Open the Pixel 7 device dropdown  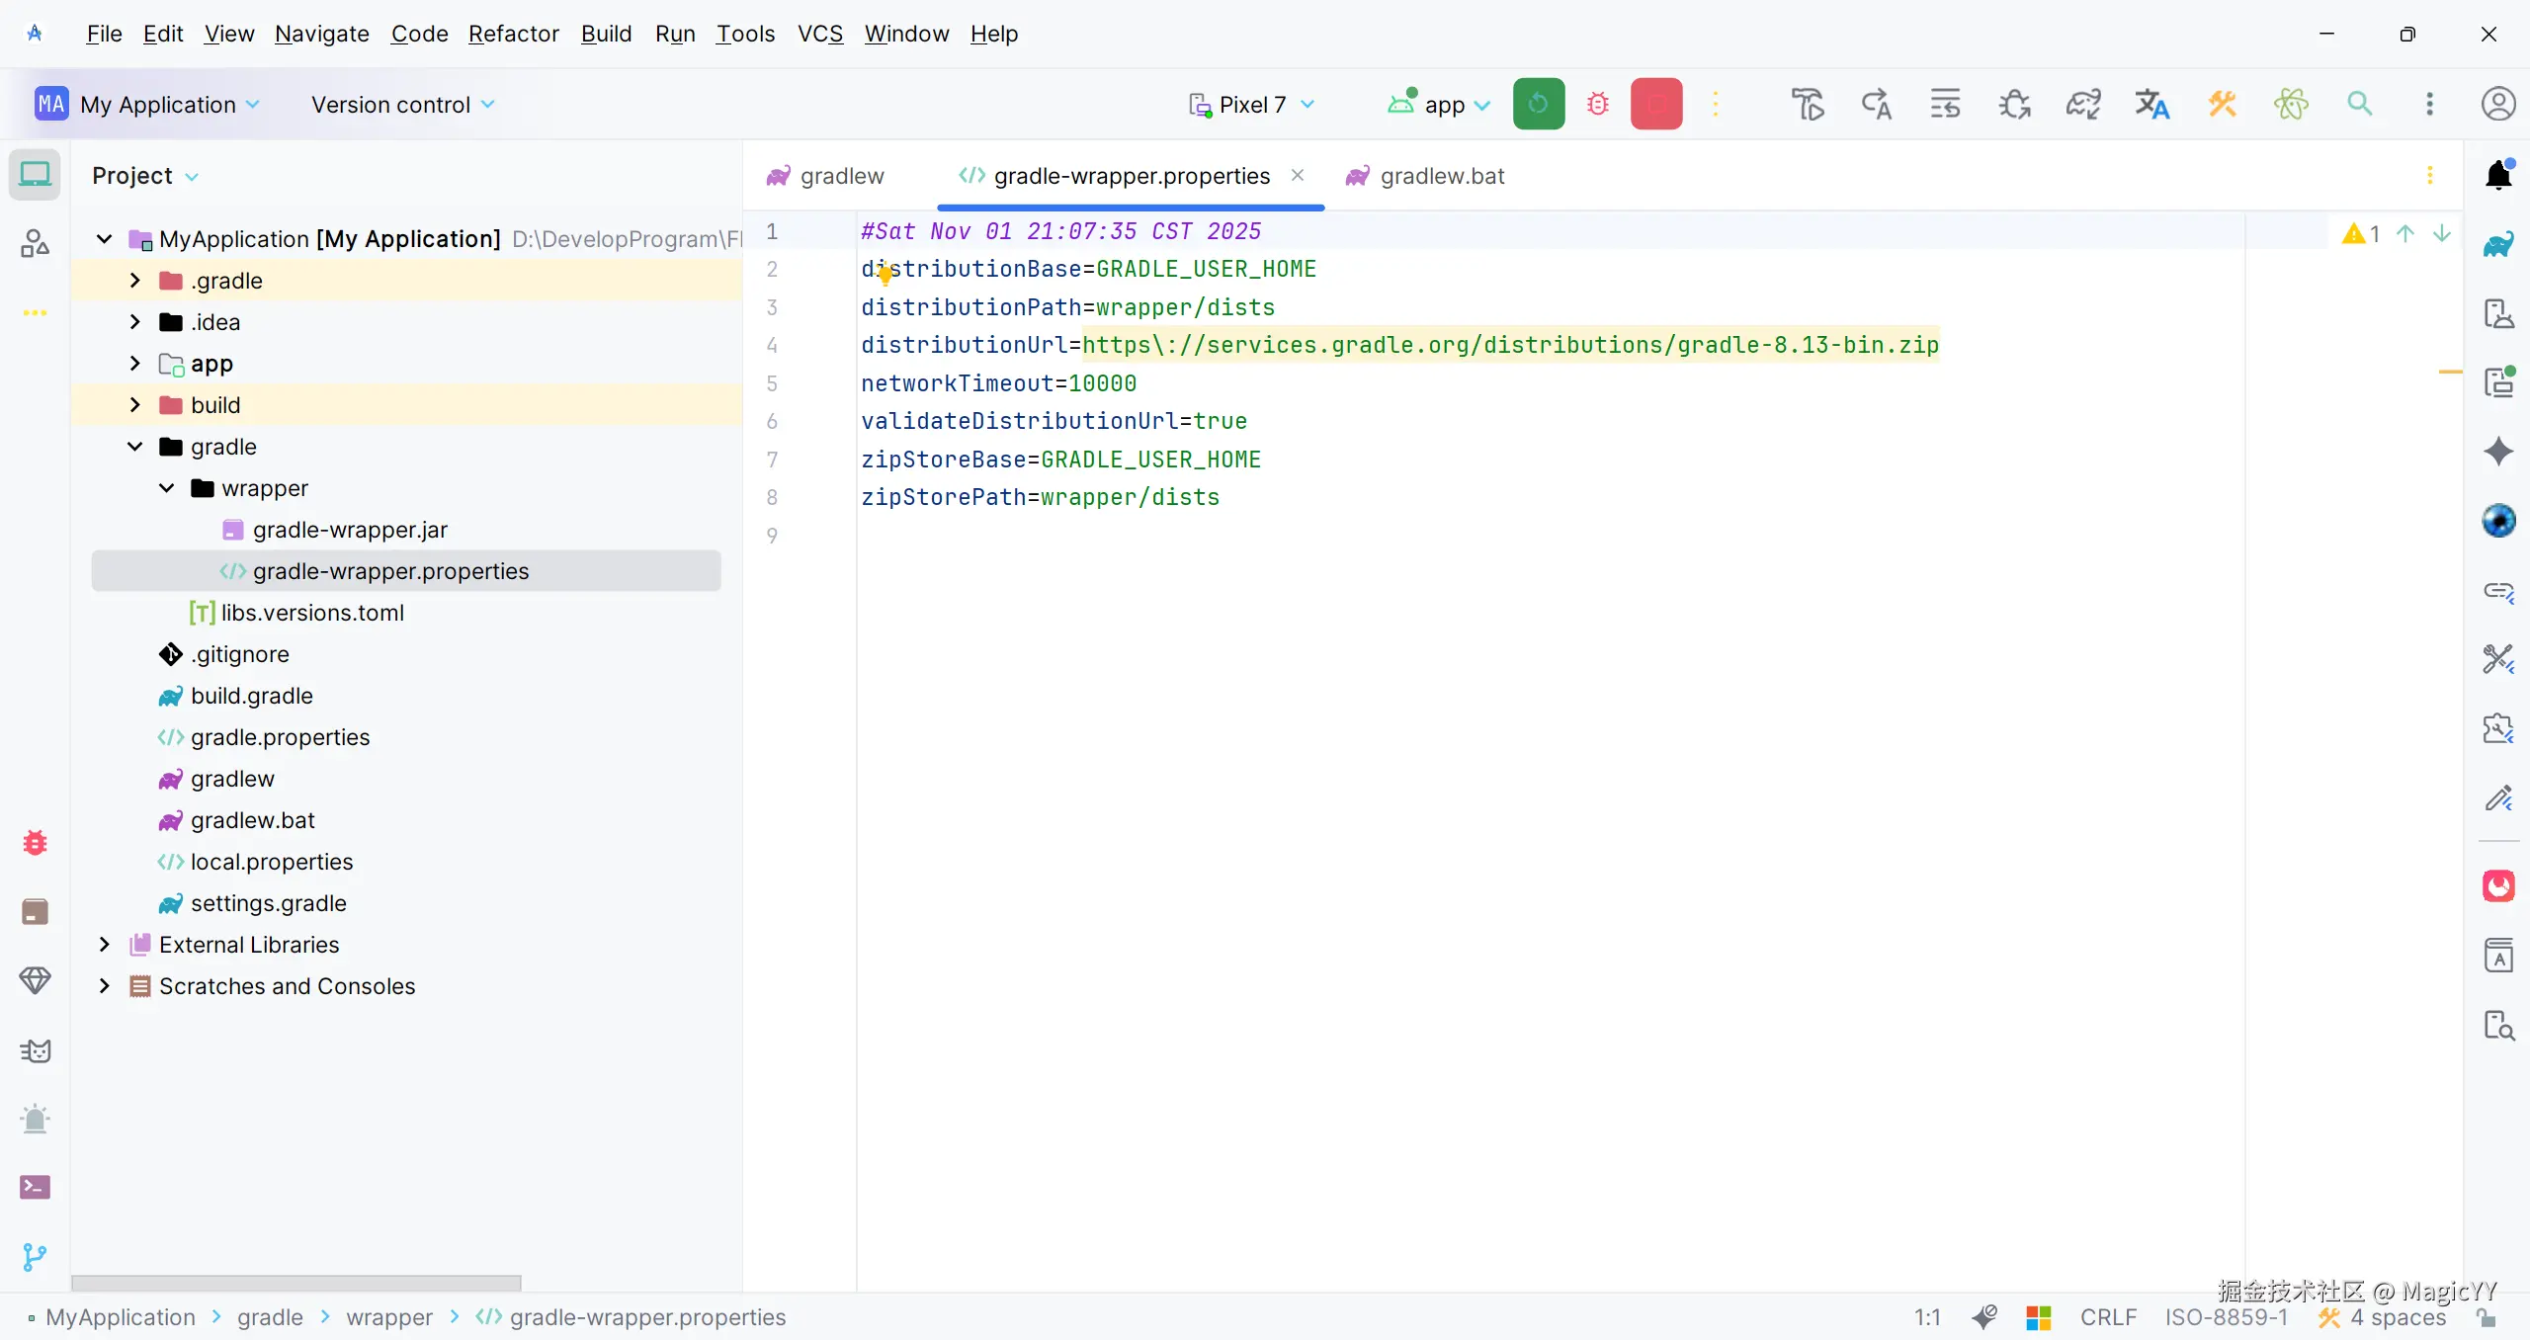(x=1252, y=105)
